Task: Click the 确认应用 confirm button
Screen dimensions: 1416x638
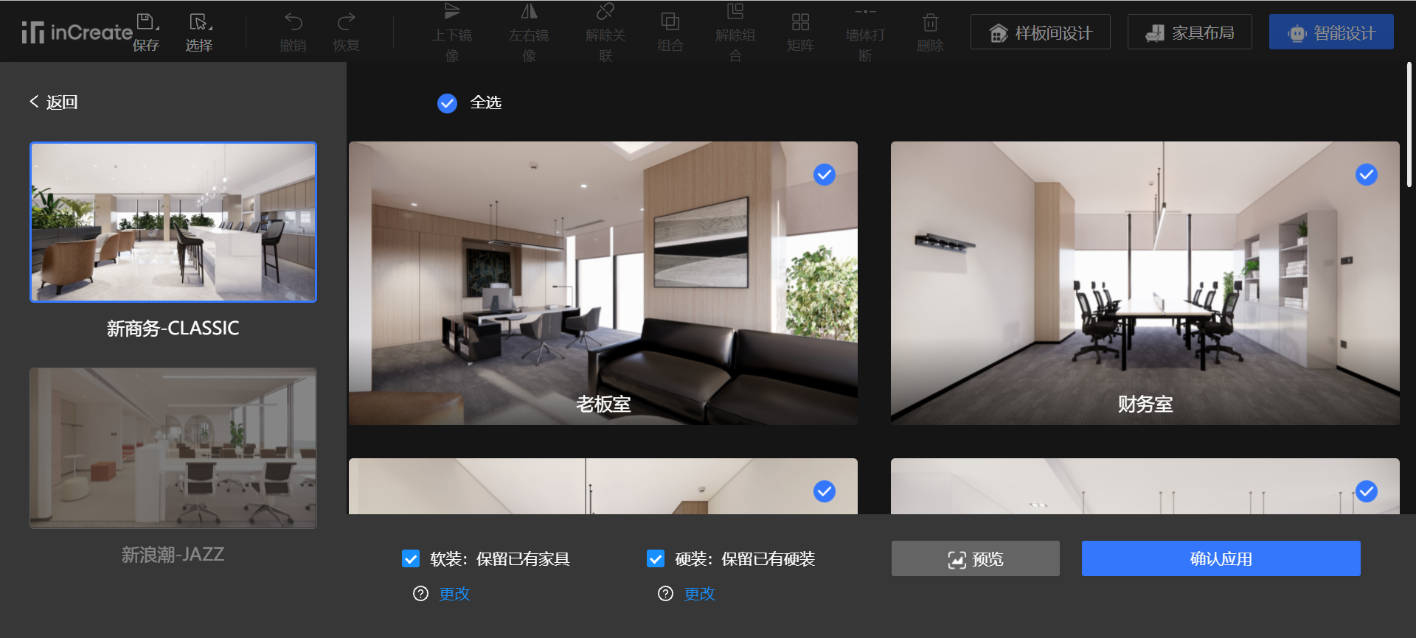Action: 1221,558
